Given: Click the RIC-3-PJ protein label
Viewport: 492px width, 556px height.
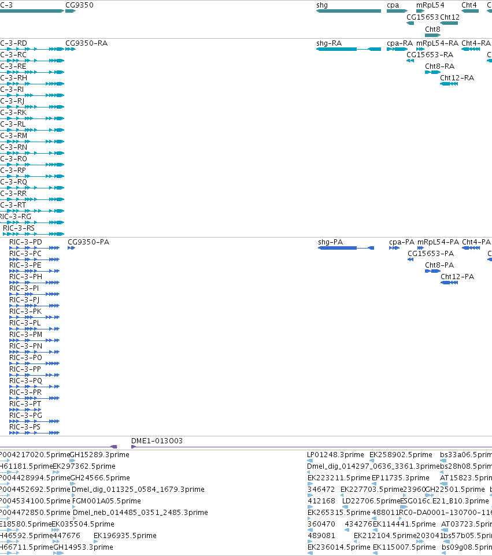Looking at the screenshot, I should pyautogui.click(x=24, y=299).
